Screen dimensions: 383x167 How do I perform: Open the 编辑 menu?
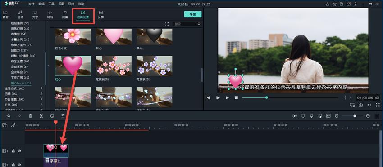coord(41,4)
